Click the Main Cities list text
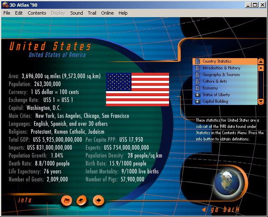The height and width of the screenshot is (217, 268). pos(82,116)
